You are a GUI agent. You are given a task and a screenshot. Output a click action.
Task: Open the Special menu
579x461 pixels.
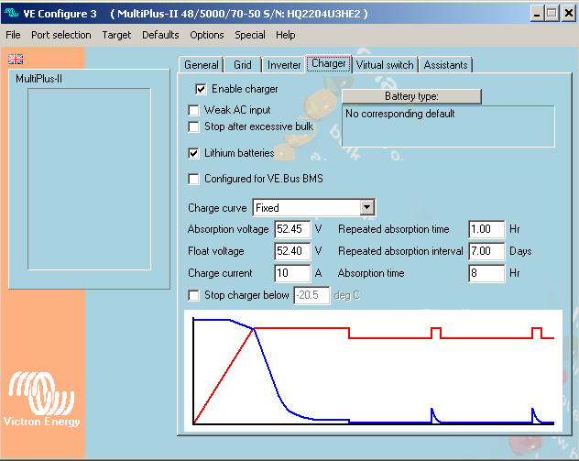[x=250, y=35]
